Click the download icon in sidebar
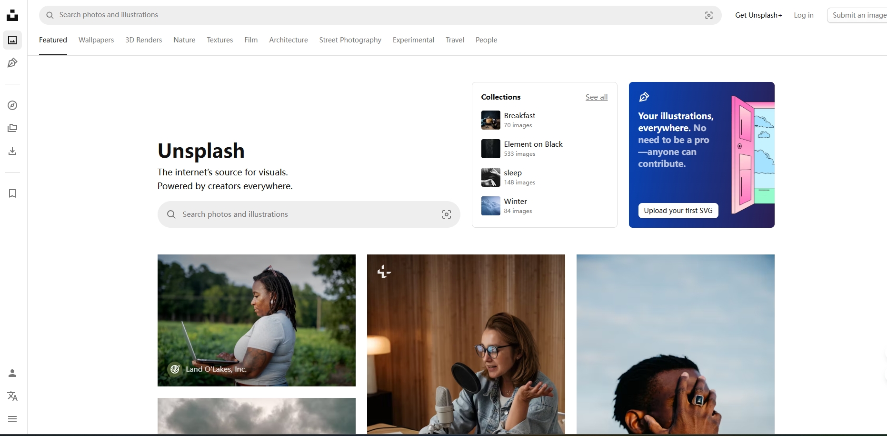 tap(12, 151)
